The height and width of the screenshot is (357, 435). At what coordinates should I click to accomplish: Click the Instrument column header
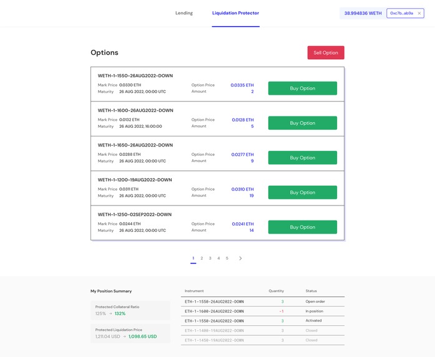[194, 291]
